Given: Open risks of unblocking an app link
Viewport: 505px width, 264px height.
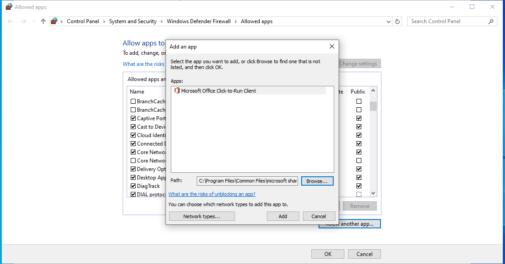Looking at the screenshot, I should (x=212, y=194).
